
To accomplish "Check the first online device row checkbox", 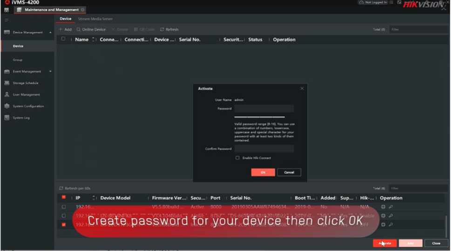I will point(64,207).
